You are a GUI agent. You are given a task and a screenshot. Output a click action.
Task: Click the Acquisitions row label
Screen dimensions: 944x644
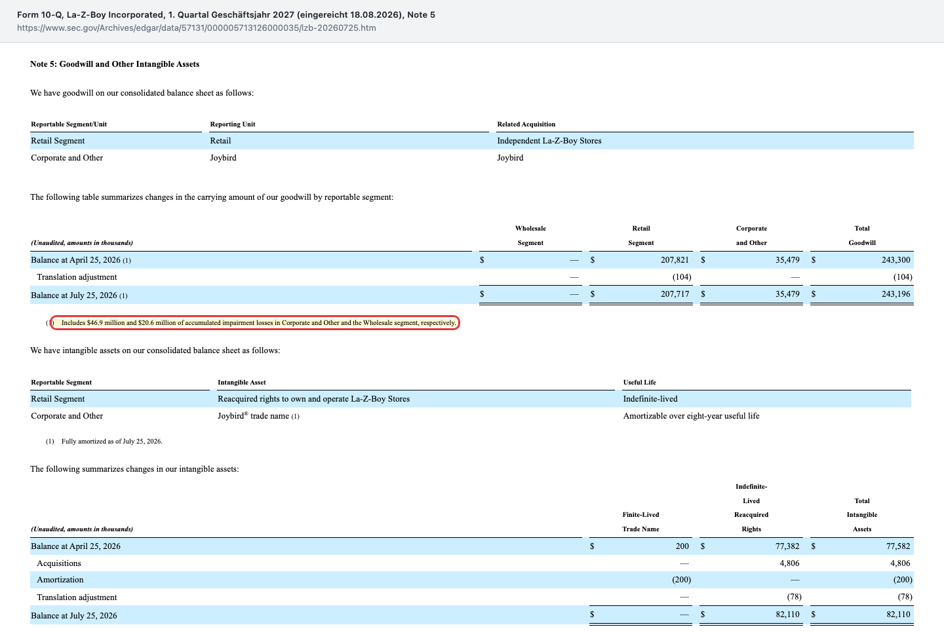(59, 563)
